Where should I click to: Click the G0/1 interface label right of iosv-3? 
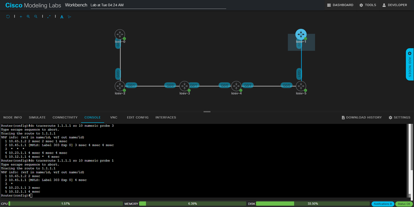[x=194, y=85]
